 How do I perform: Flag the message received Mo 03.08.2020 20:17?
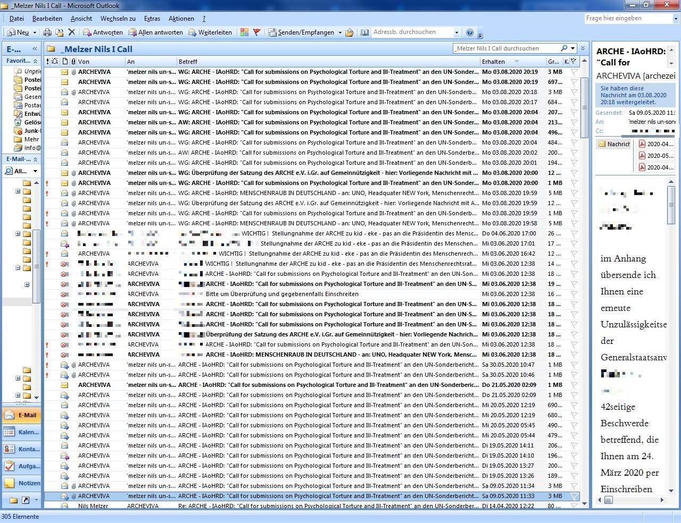point(574,102)
